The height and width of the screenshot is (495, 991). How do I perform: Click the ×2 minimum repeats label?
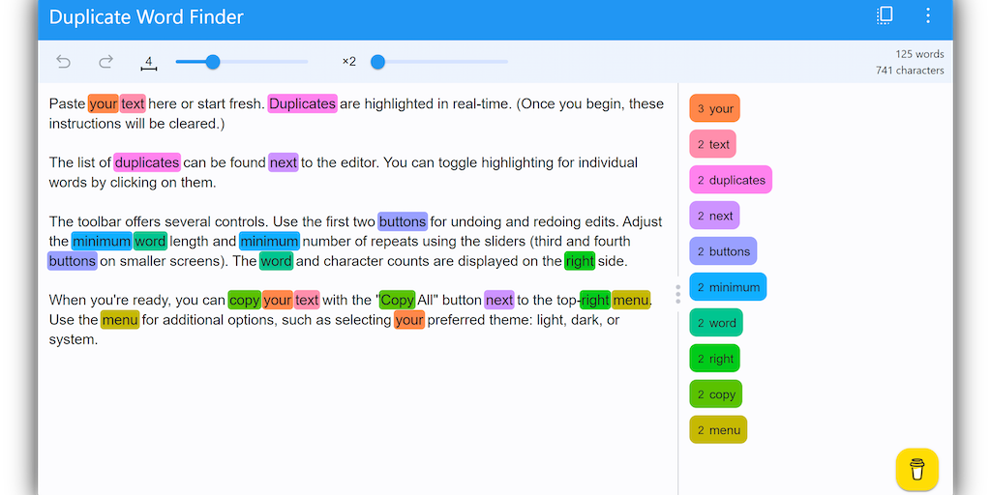[x=348, y=62]
